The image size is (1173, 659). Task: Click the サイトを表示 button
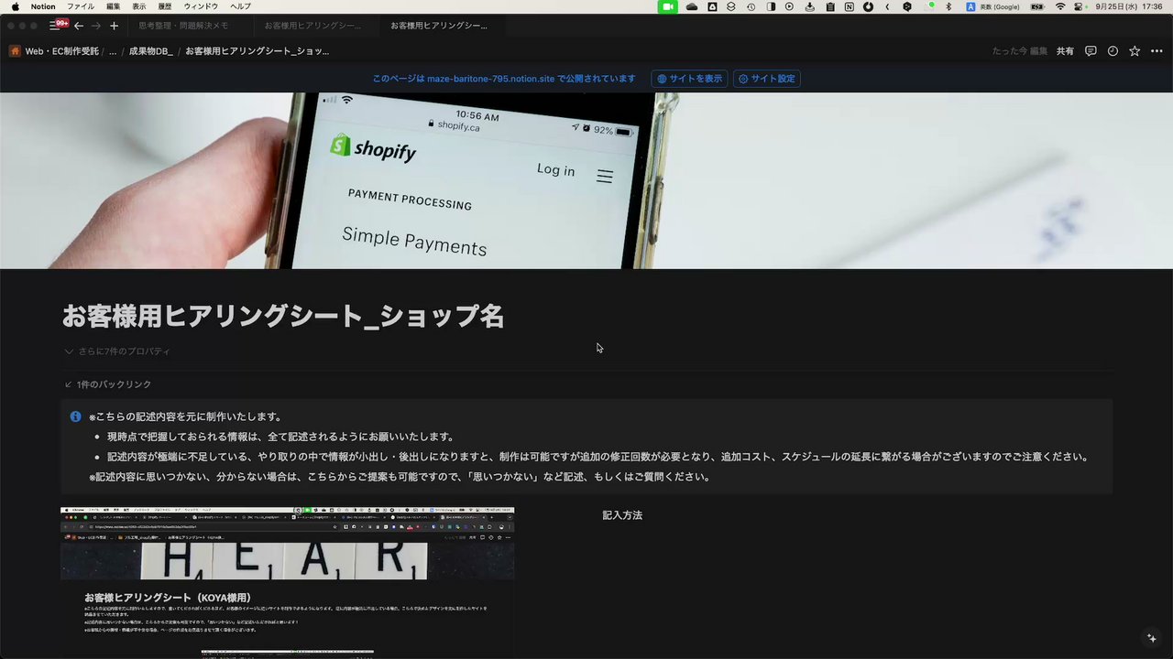click(689, 79)
